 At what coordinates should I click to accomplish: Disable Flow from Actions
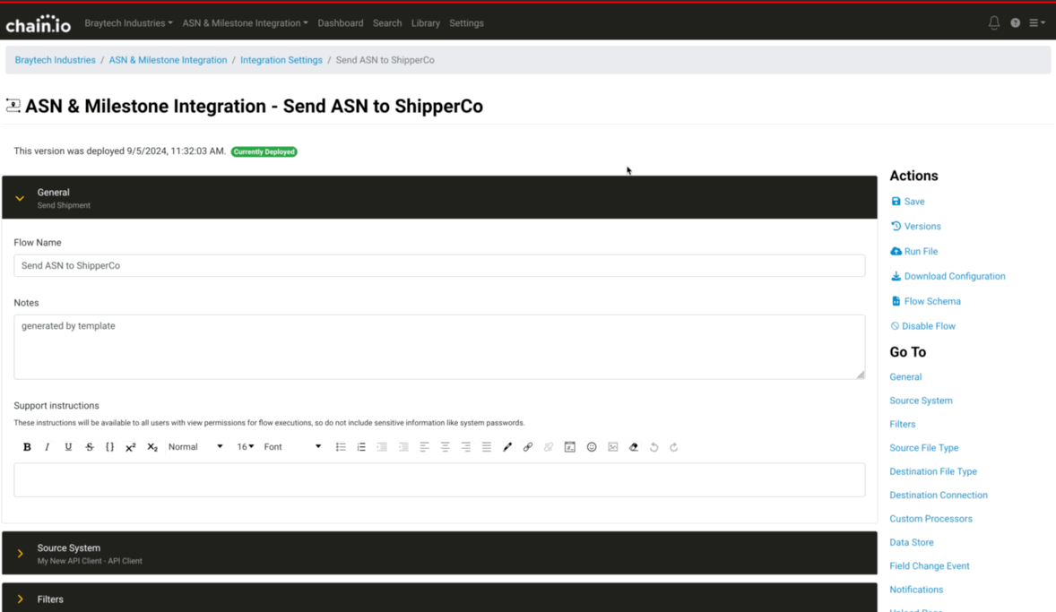click(x=922, y=326)
